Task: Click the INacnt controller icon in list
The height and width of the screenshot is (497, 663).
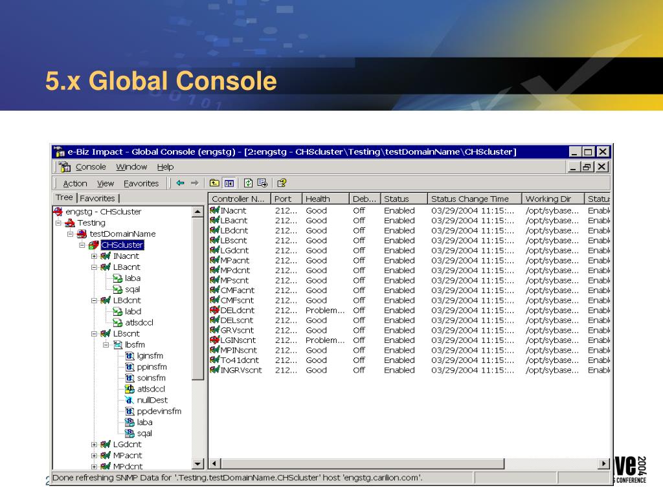Action: tap(215, 210)
